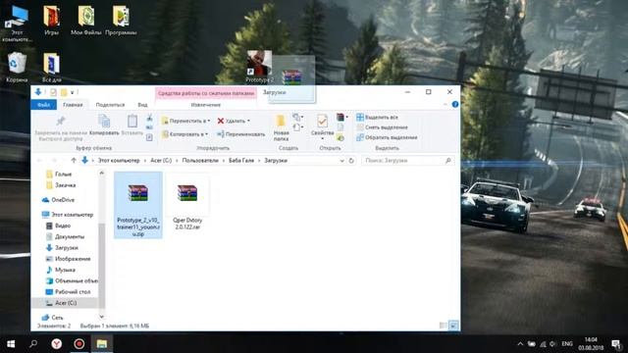Open the Windows Start menu

(x=11, y=344)
